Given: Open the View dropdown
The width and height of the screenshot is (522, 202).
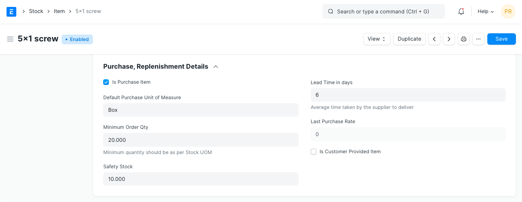Looking at the screenshot, I should point(377,39).
